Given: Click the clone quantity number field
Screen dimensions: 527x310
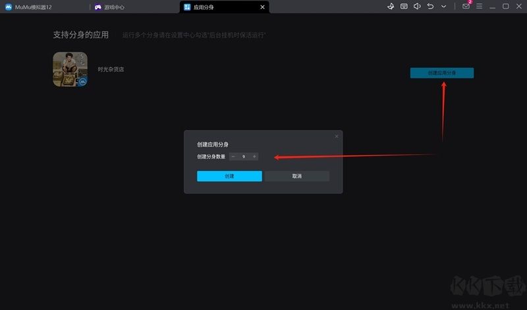Looking at the screenshot, I should click(244, 157).
